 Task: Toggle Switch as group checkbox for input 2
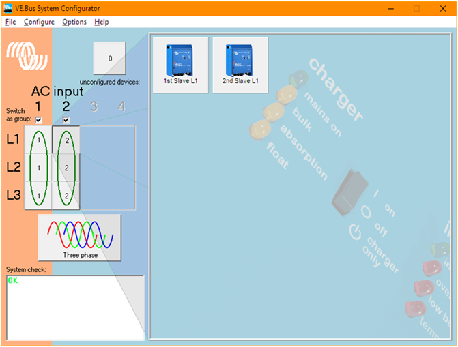pos(66,120)
